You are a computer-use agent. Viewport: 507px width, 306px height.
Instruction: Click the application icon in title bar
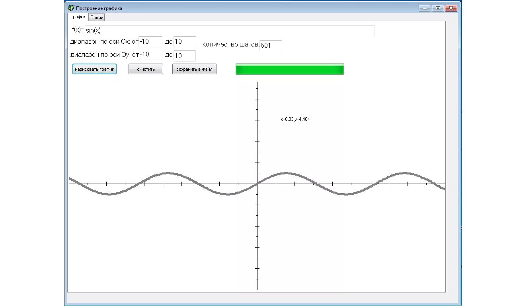[71, 8]
